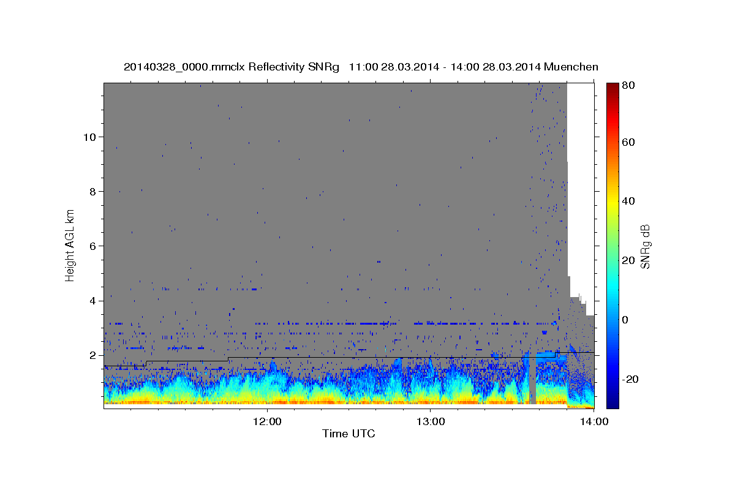735x490 pixels.
Task: Click the plot title text
Action: click(x=361, y=67)
